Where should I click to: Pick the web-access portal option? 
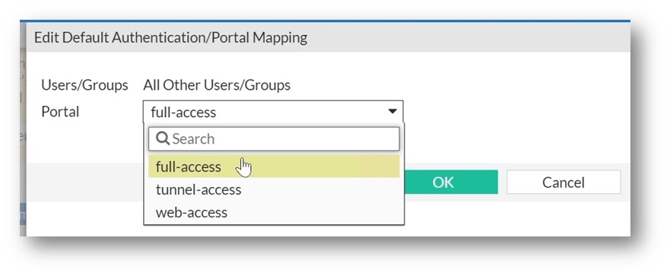(x=274, y=212)
